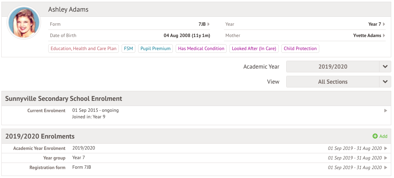The height and width of the screenshot is (178, 394).
Task: Click arrow beside Mother Yvette Adams
Action: (x=384, y=36)
